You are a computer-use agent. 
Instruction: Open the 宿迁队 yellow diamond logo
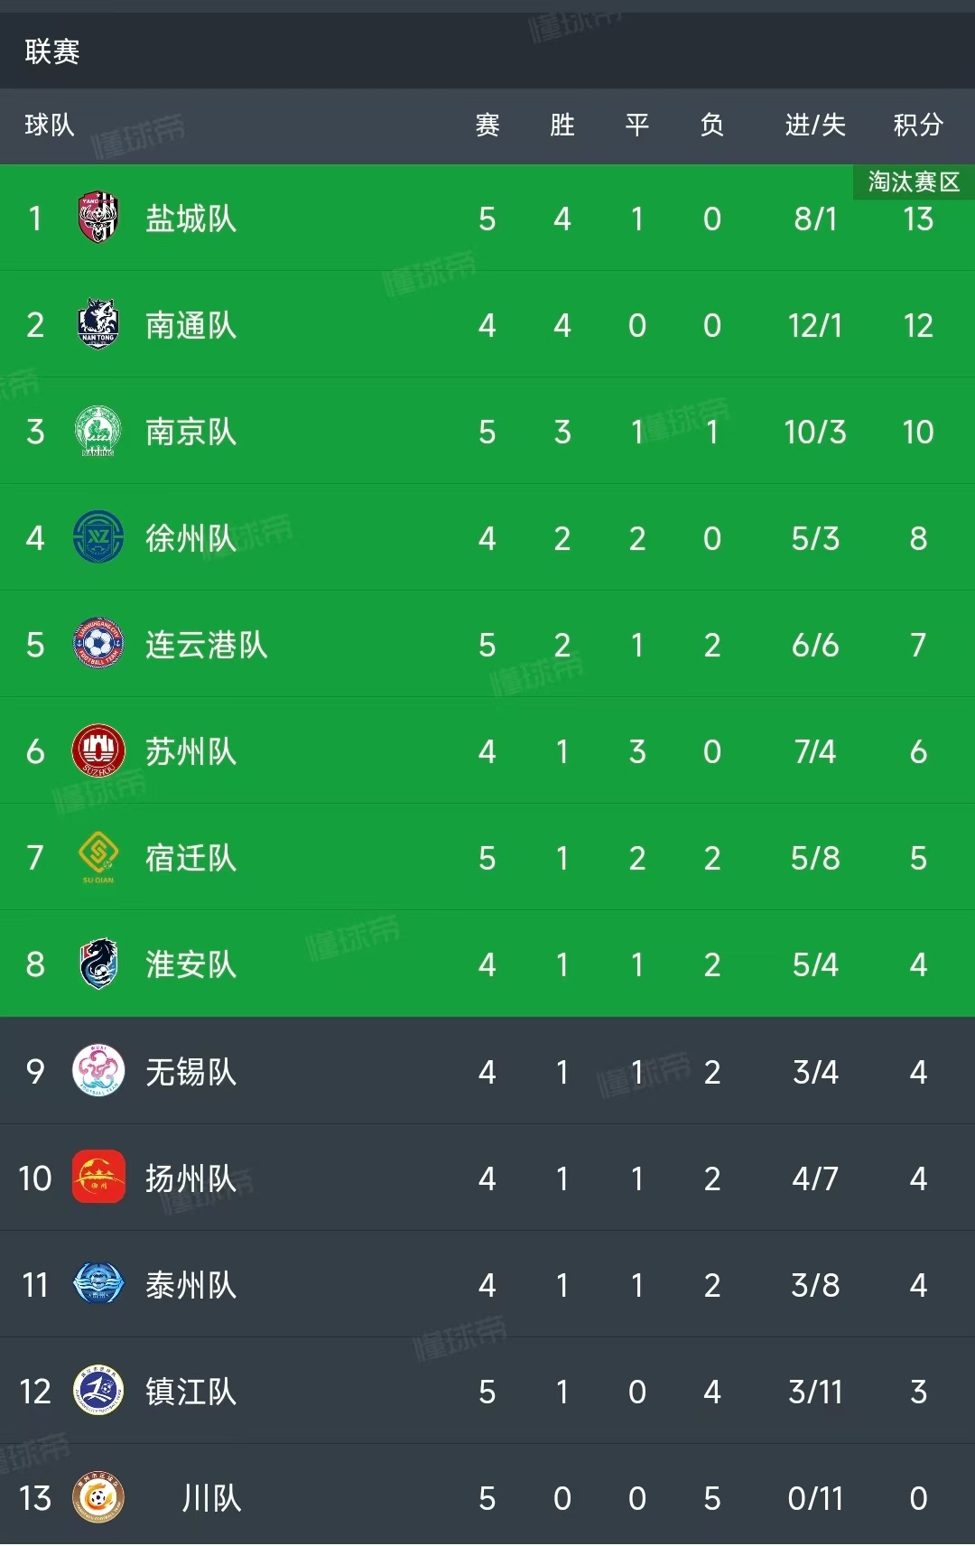(x=98, y=857)
